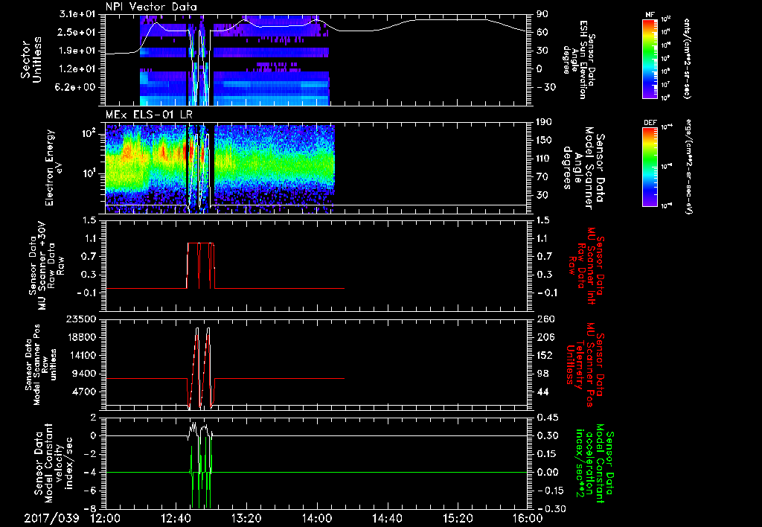Click the ELS electron energy spectrogram plot
This screenshot has height=527, width=762.
click(x=316, y=167)
